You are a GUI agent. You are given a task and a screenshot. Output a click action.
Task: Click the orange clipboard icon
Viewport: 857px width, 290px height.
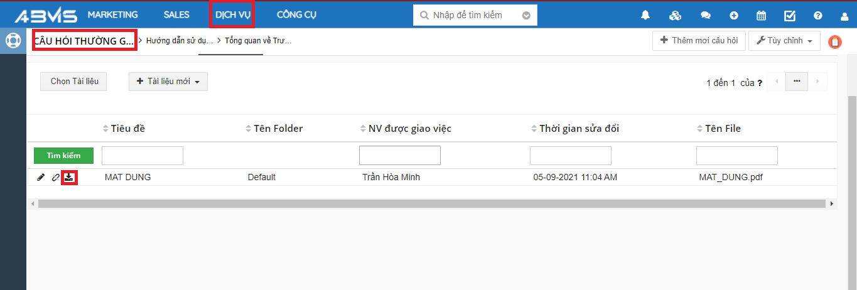click(x=835, y=42)
